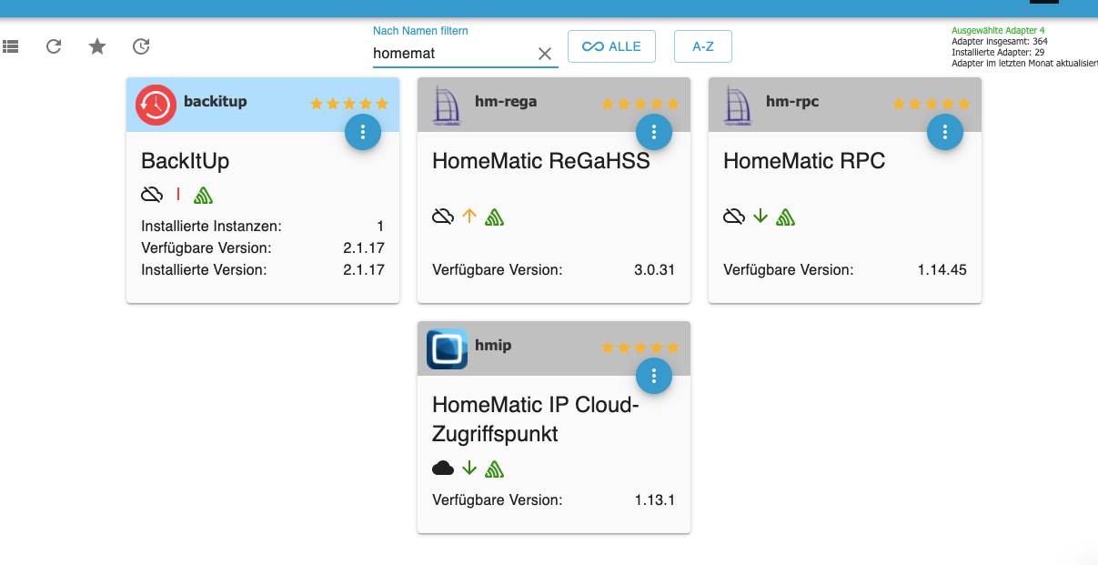Click backitup star rating
1098x565 pixels.
point(349,104)
